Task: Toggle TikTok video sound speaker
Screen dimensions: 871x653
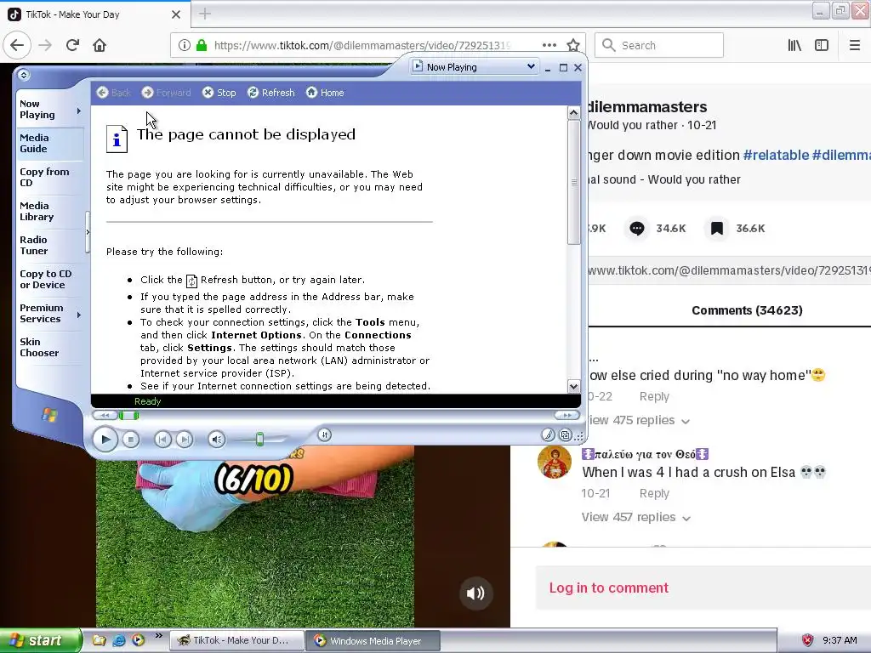Action: (x=475, y=593)
